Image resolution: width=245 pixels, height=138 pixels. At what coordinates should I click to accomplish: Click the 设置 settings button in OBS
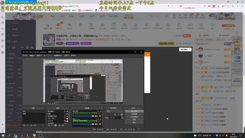click(134, 120)
